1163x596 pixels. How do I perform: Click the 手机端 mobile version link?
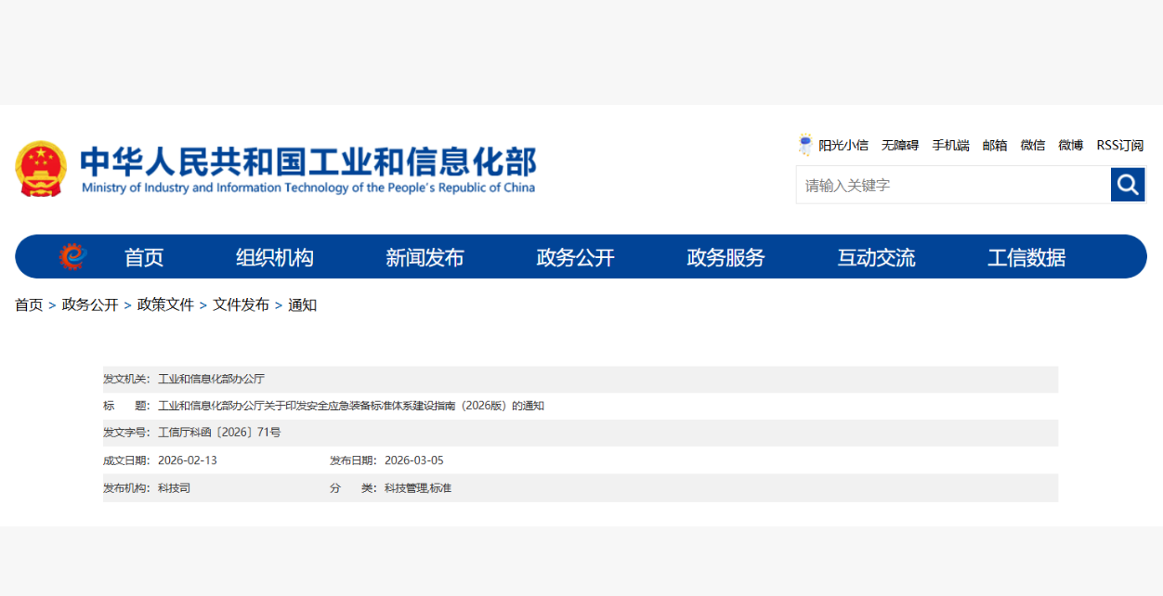950,145
